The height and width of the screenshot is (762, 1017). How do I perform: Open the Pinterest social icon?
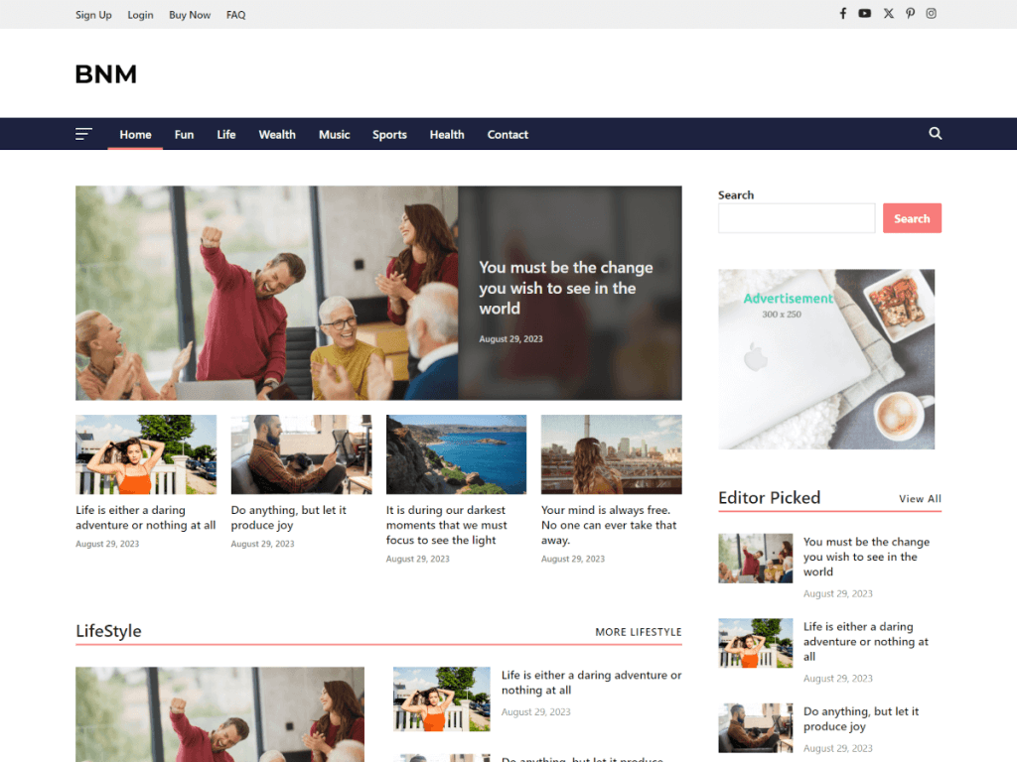(911, 14)
